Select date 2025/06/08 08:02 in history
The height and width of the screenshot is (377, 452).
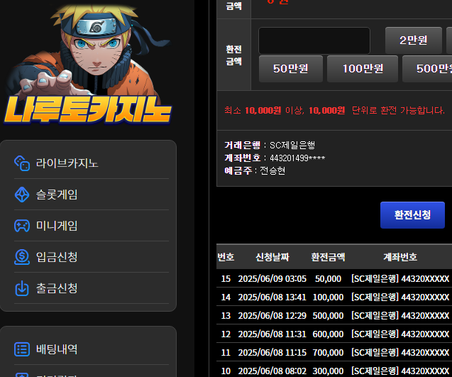click(x=272, y=371)
